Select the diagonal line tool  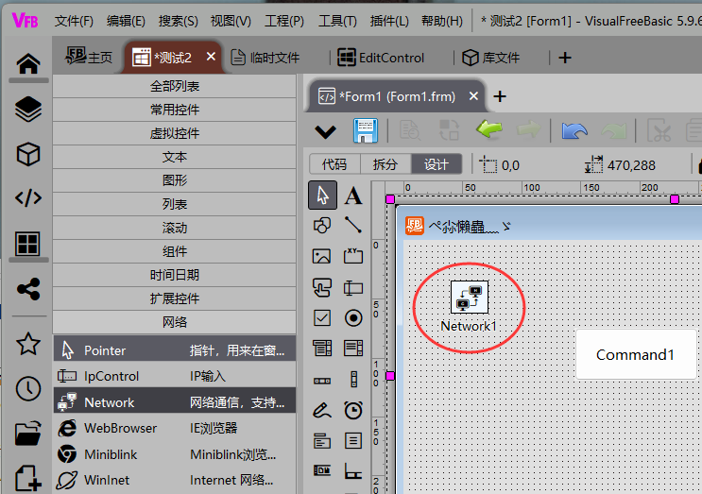[353, 225]
